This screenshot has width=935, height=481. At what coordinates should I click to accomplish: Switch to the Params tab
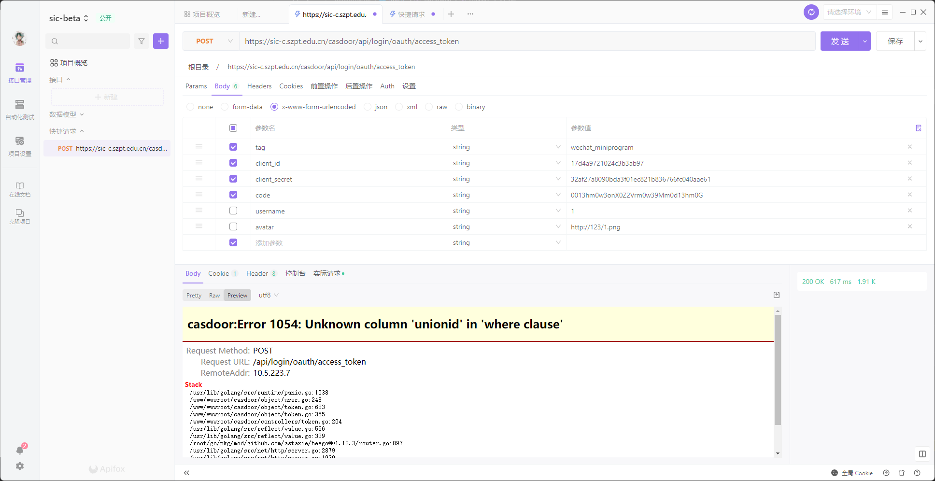[196, 86]
